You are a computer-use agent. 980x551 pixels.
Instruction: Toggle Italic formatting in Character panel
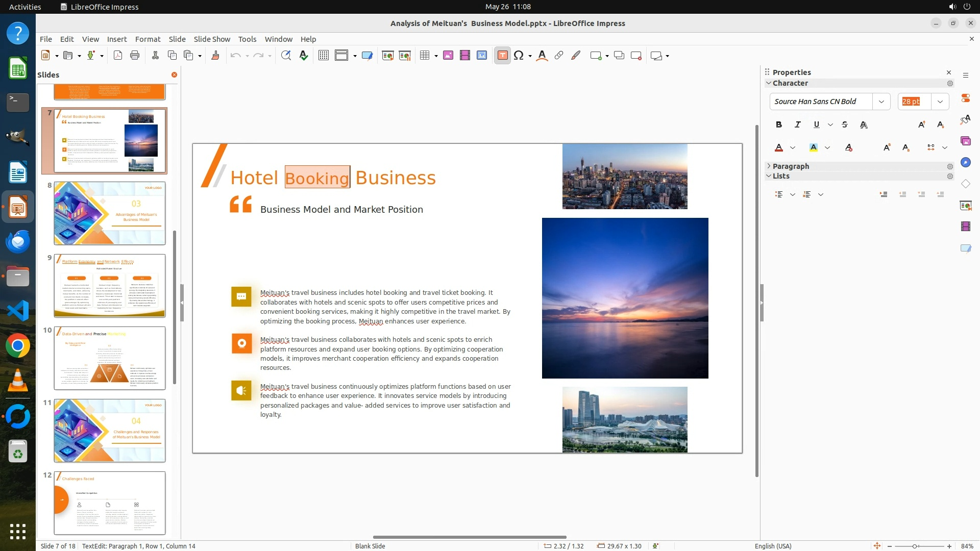point(798,124)
